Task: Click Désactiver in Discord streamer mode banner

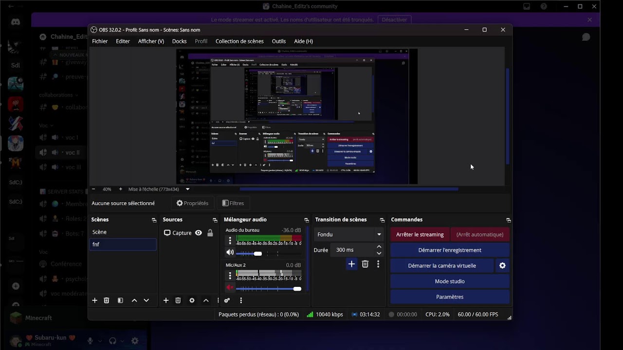Action: 394,20
